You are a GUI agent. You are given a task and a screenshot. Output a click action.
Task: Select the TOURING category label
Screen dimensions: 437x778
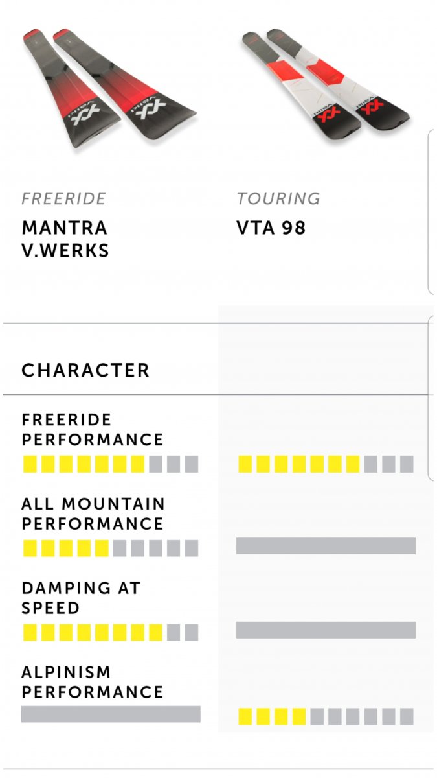point(278,198)
